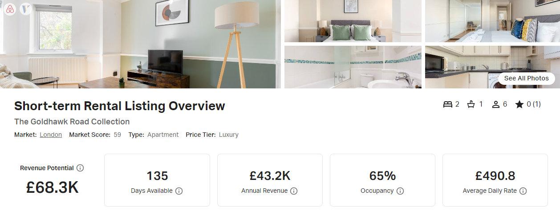
Task: Select the Annual Revenue £43.2K card
Action: [270, 180]
